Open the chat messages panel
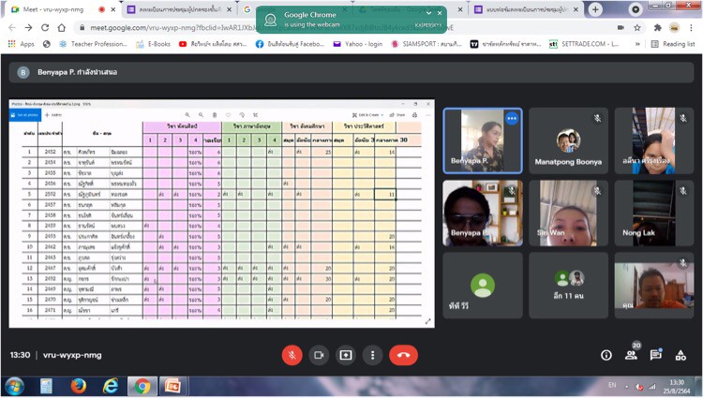This screenshot has width=703, height=398. coord(656,355)
